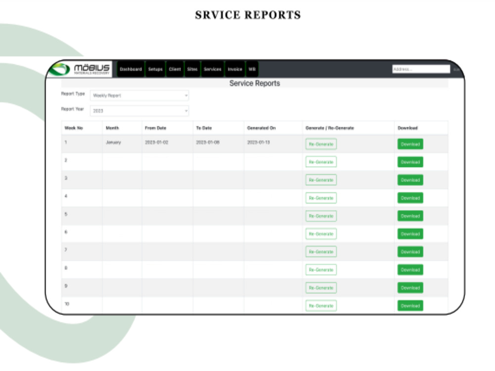Expand the Report Year dropdown
Image resolution: width=495 pixels, height=371 pixels.
(x=140, y=111)
